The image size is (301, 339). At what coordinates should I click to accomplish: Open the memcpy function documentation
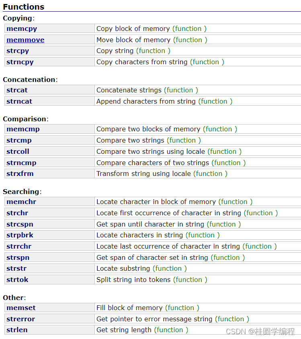coord(22,29)
